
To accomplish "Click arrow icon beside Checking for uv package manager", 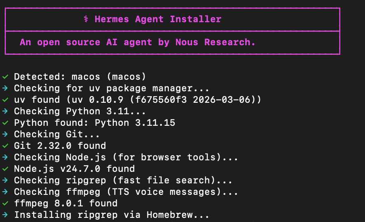I will click(5, 88).
